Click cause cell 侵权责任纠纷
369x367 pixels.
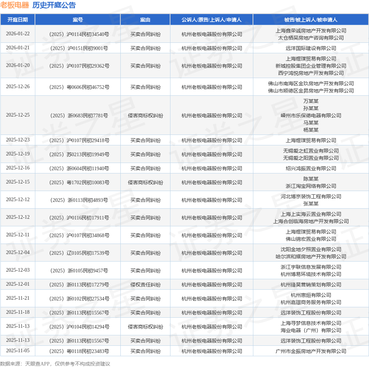pos(146,285)
